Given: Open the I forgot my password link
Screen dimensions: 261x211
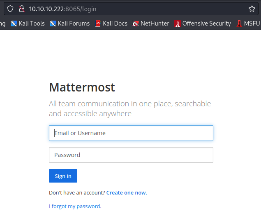Looking at the screenshot, I should pyautogui.click(x=75, y=206).
